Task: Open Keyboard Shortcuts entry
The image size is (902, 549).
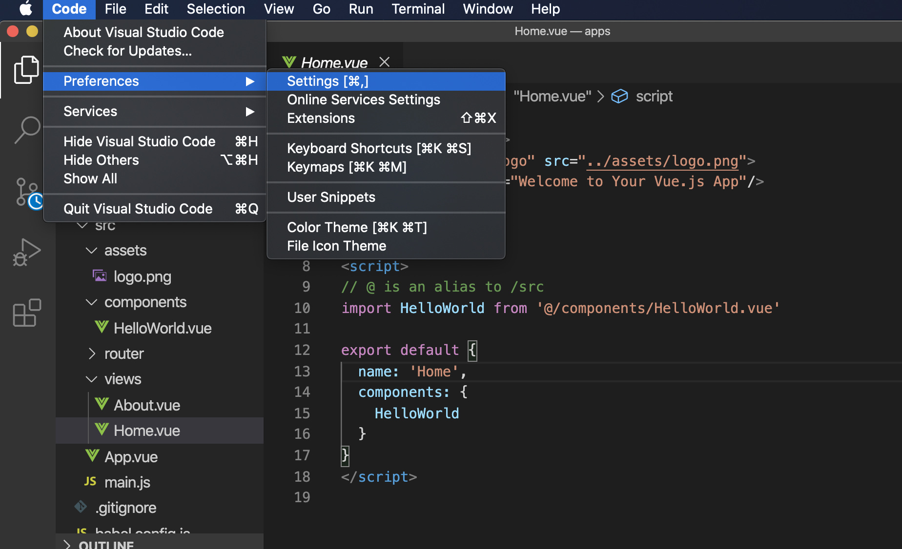Action: [x=386, y=148]
